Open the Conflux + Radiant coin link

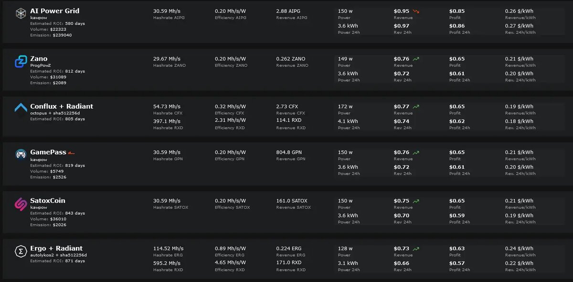coord(62,106)
